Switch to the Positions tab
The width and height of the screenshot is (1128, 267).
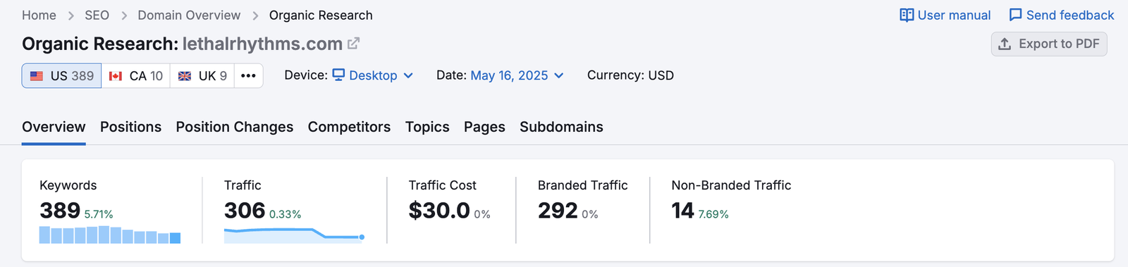[x=130, y=127]
